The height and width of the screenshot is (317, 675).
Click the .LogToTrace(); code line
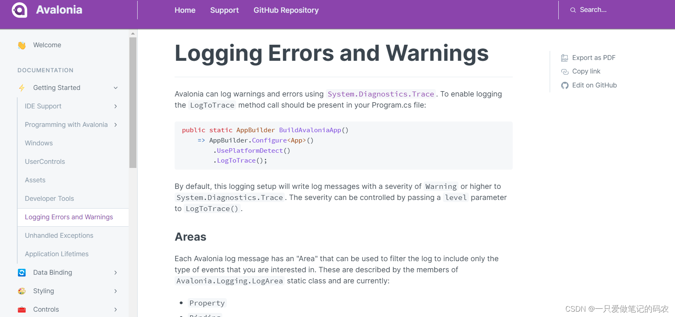pos(240,161)
